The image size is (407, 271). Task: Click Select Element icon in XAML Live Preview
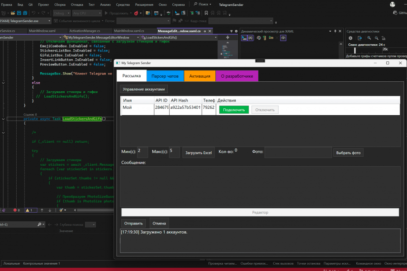[244, 38]
